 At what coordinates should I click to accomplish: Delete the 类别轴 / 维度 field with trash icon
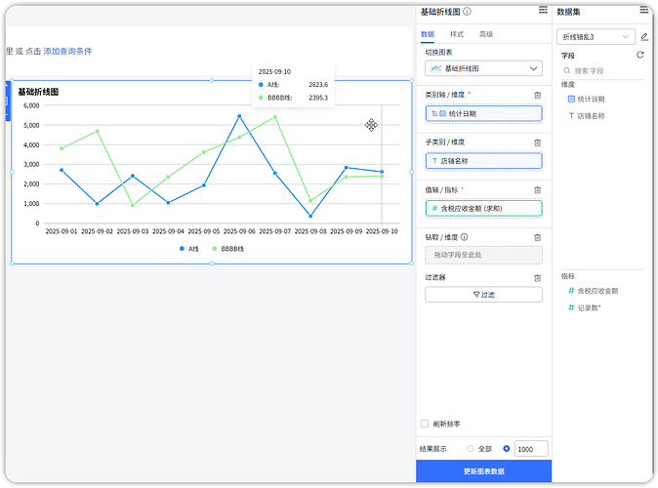537,96
